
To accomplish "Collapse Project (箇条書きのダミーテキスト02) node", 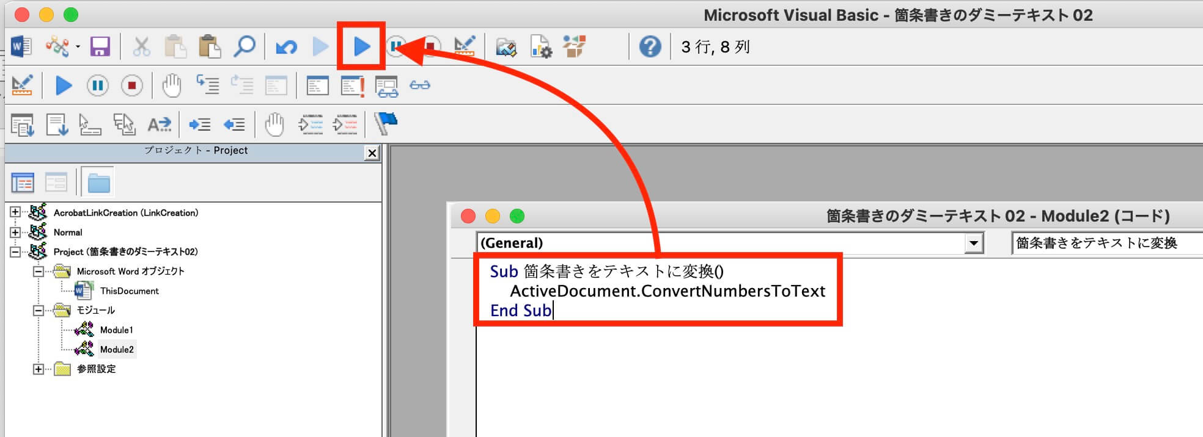I will [15, 251].
